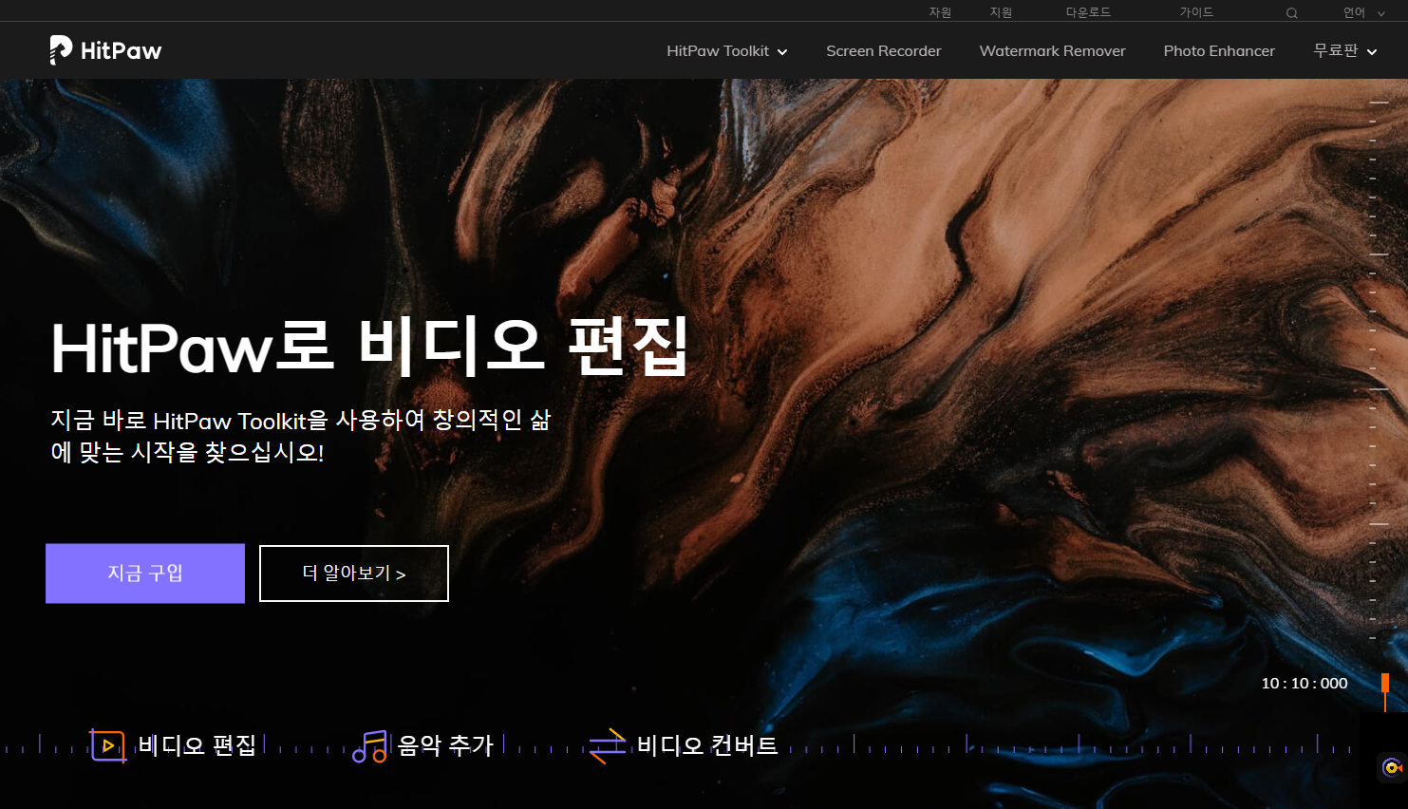Viewport: 1408px width, 809px height.
Task: Select the 음악 추가 label
Action: [x=445, y=745]
